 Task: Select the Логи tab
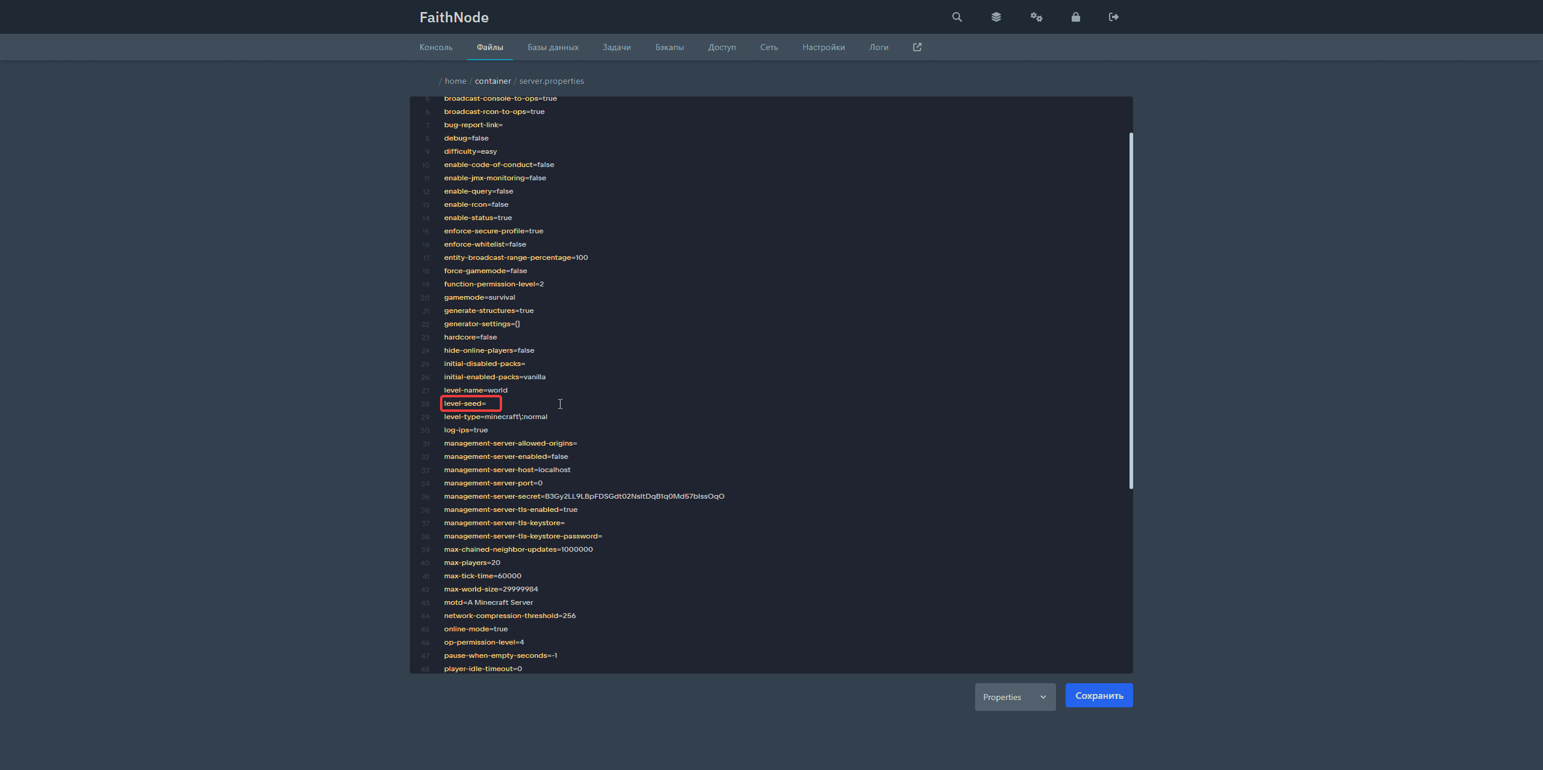click(878, 47)
